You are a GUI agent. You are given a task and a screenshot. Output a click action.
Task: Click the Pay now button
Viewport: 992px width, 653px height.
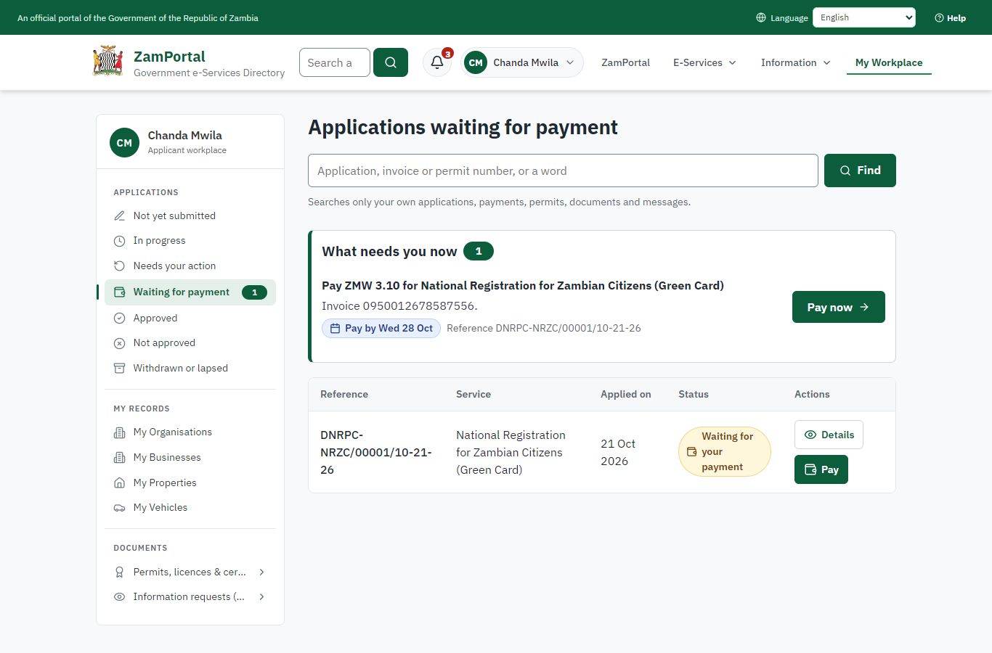[x=839, y=307]
